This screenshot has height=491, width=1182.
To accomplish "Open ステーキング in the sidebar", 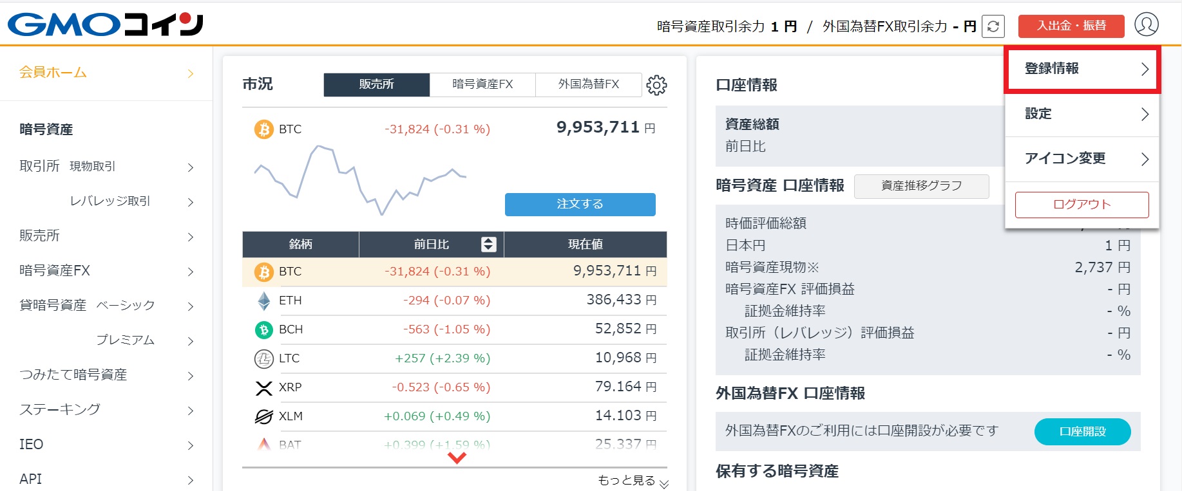I will (106, 410).
